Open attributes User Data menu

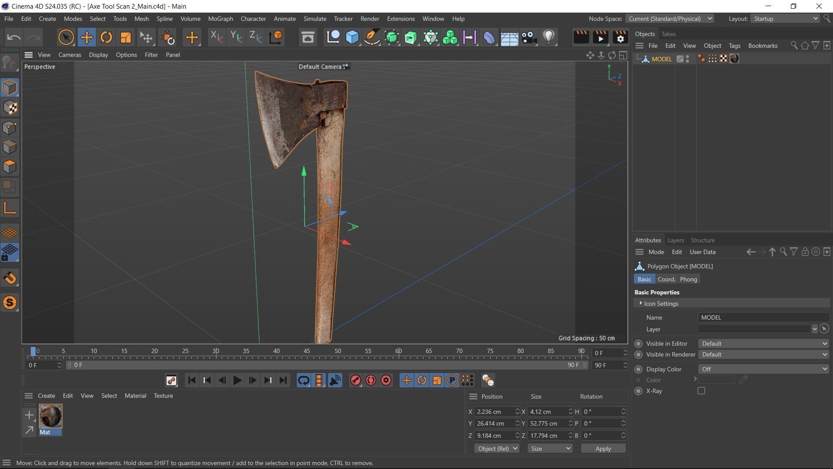pyautogui.click(x=702, y=252)
